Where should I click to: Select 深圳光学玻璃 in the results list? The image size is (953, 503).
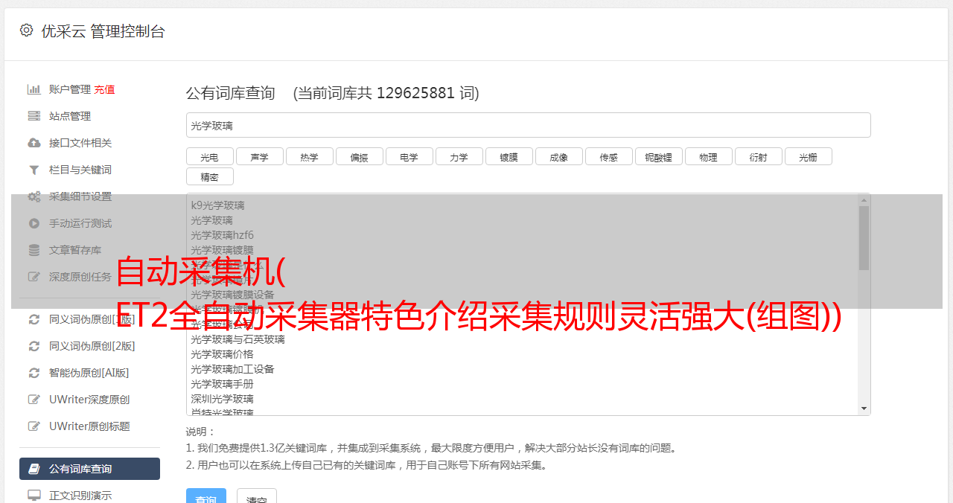pyautogui.click(x=222, y=399)
